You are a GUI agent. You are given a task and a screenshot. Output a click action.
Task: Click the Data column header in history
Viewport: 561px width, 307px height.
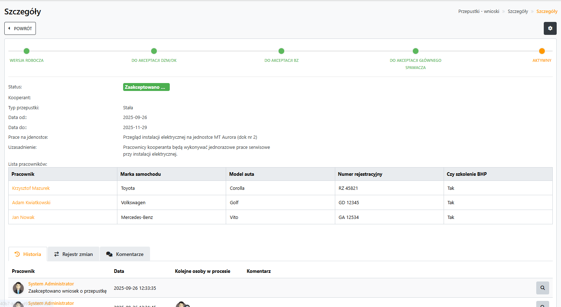[x=119, y=271]
